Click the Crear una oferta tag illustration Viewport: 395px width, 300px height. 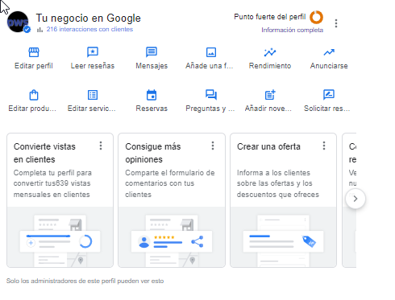[x=283, y=237]
